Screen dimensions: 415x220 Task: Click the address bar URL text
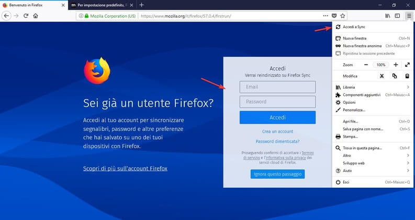pyautogui.click(x=186, y=16)
